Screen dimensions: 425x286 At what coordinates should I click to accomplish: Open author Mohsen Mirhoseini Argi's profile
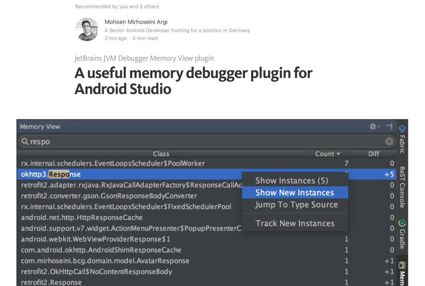tap(136, 22)
